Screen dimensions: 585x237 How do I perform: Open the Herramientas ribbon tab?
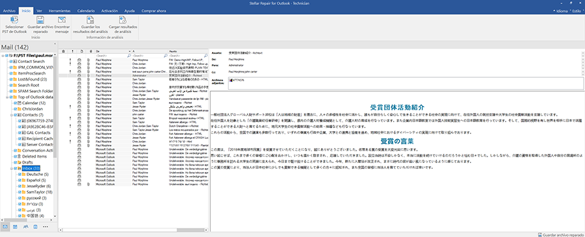(x=59, y=11)
